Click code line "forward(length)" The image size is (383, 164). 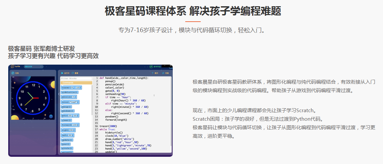point(116,120)
